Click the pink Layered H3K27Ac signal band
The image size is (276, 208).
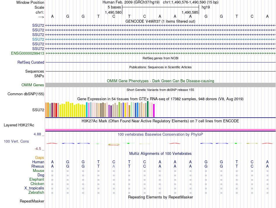tap(161, 130)
